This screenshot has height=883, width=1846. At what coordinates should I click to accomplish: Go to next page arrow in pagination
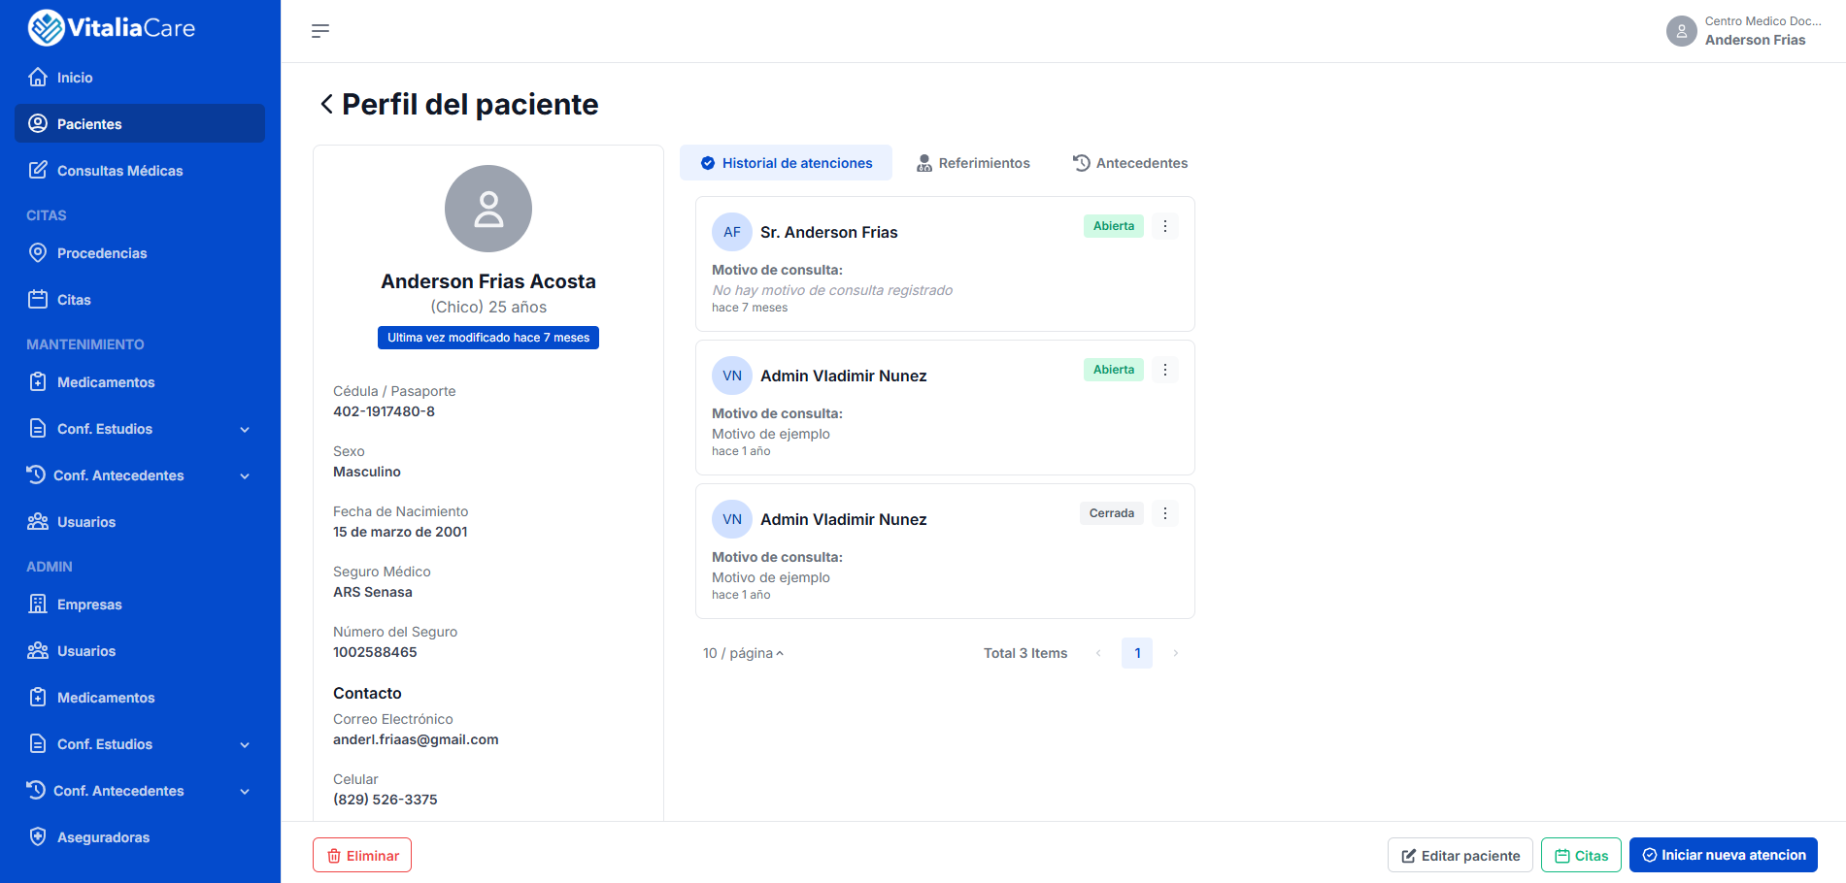click(1176, 653)
